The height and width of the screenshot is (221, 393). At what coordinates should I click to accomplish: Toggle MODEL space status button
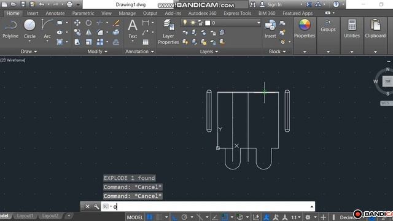(134, 217)
